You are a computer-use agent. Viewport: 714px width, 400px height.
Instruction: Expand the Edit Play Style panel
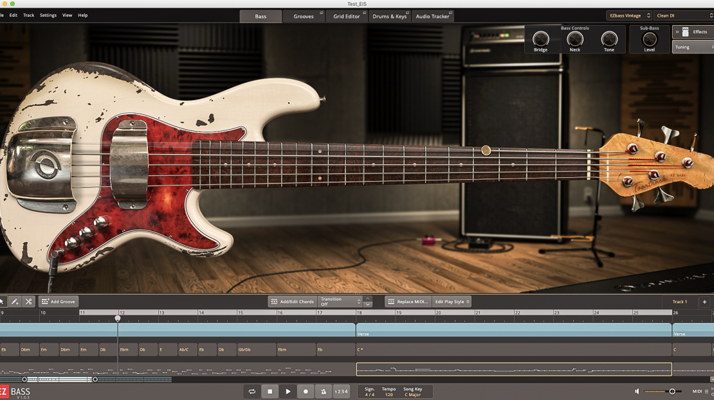pos(452,301)
